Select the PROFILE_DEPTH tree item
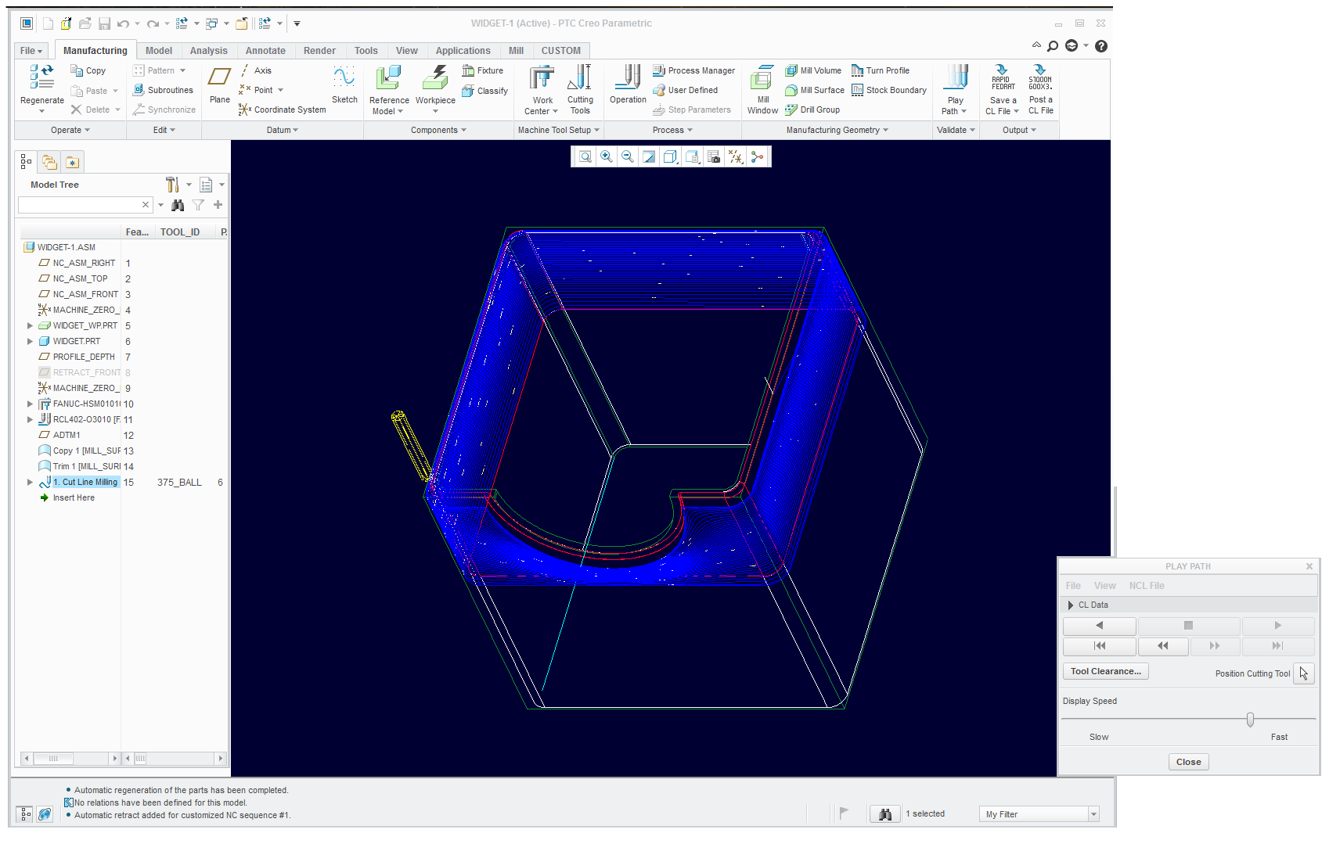This screenshot has height=851, width=1340. coord(77,357)
